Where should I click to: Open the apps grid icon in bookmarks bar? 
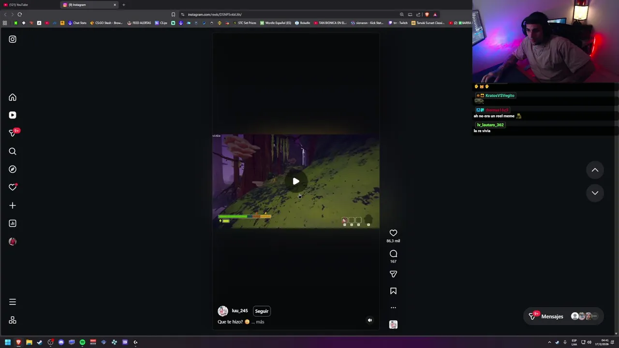(x=5, y=23)
